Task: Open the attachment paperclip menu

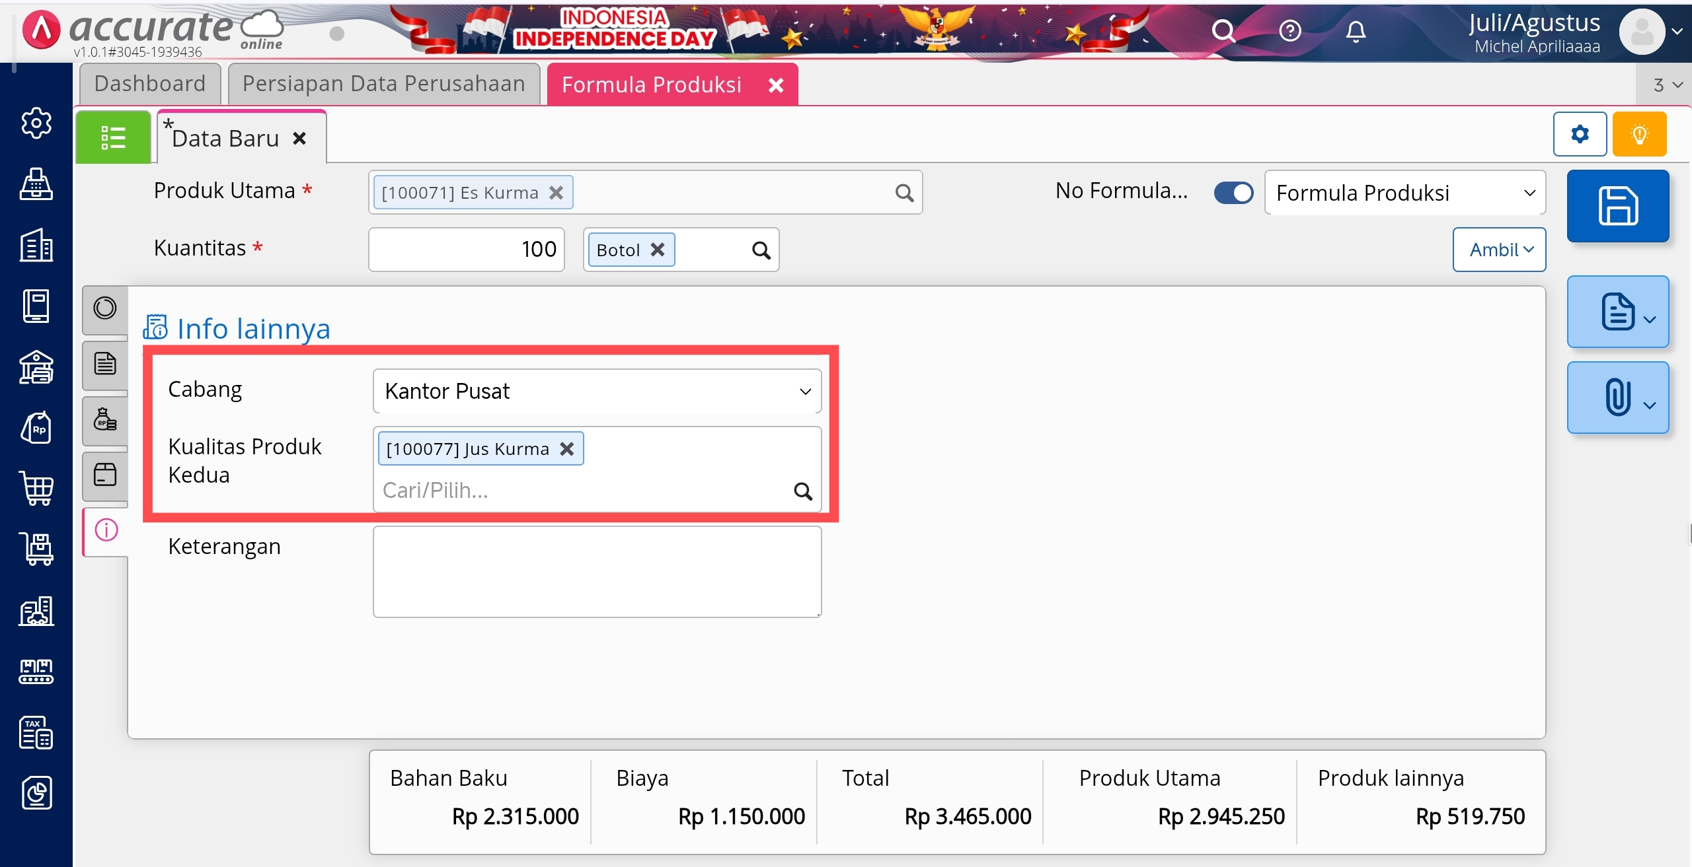Action: click(1617, 398)
